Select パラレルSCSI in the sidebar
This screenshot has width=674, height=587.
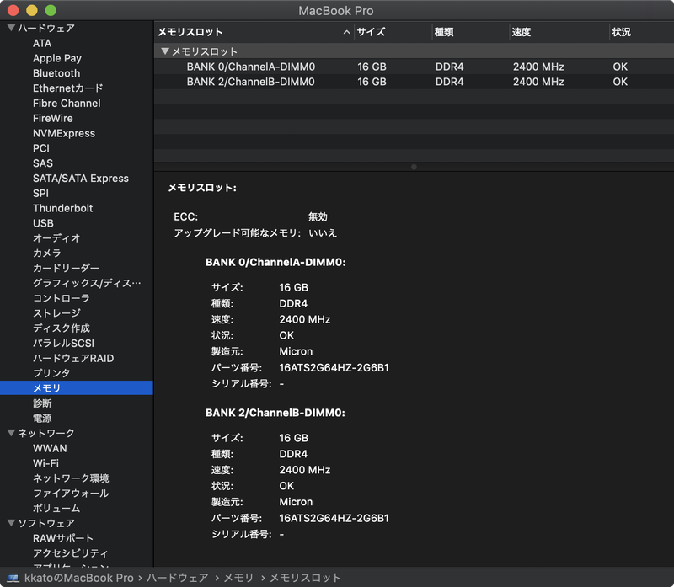point(64,344)
